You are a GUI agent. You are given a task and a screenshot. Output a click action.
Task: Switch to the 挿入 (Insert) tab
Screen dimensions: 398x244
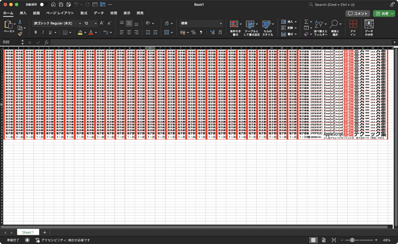pyautogui.click(x=23, y=13)
